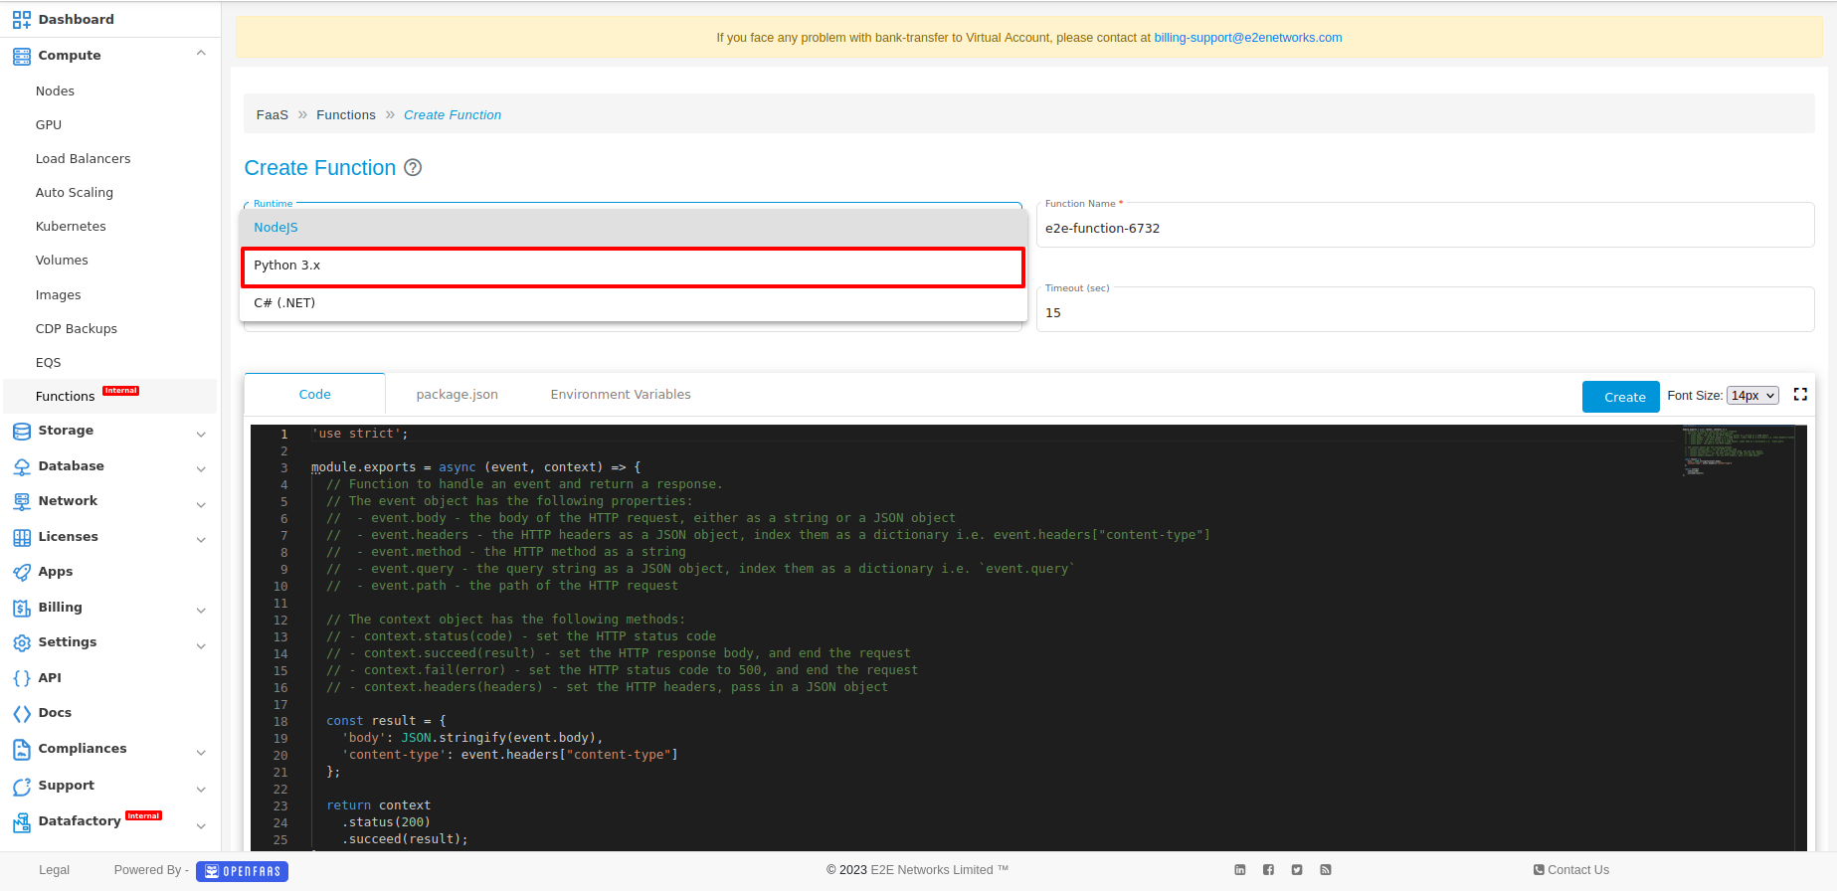Click the Timeout (sec) input field
1837x891 pixels.
(x=1425, y=312)
